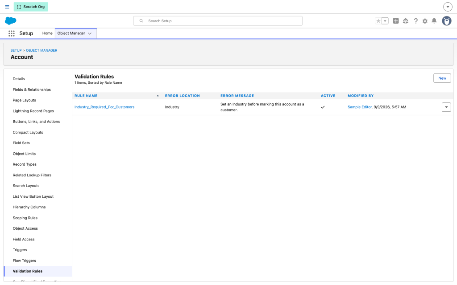Click the circled dropdown arrow in the top bar

[448, 7]
